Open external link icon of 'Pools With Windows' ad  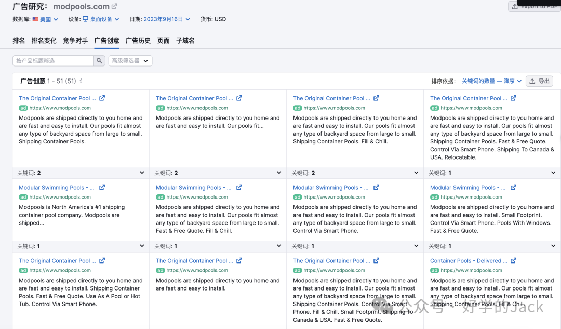pos(513,187)
